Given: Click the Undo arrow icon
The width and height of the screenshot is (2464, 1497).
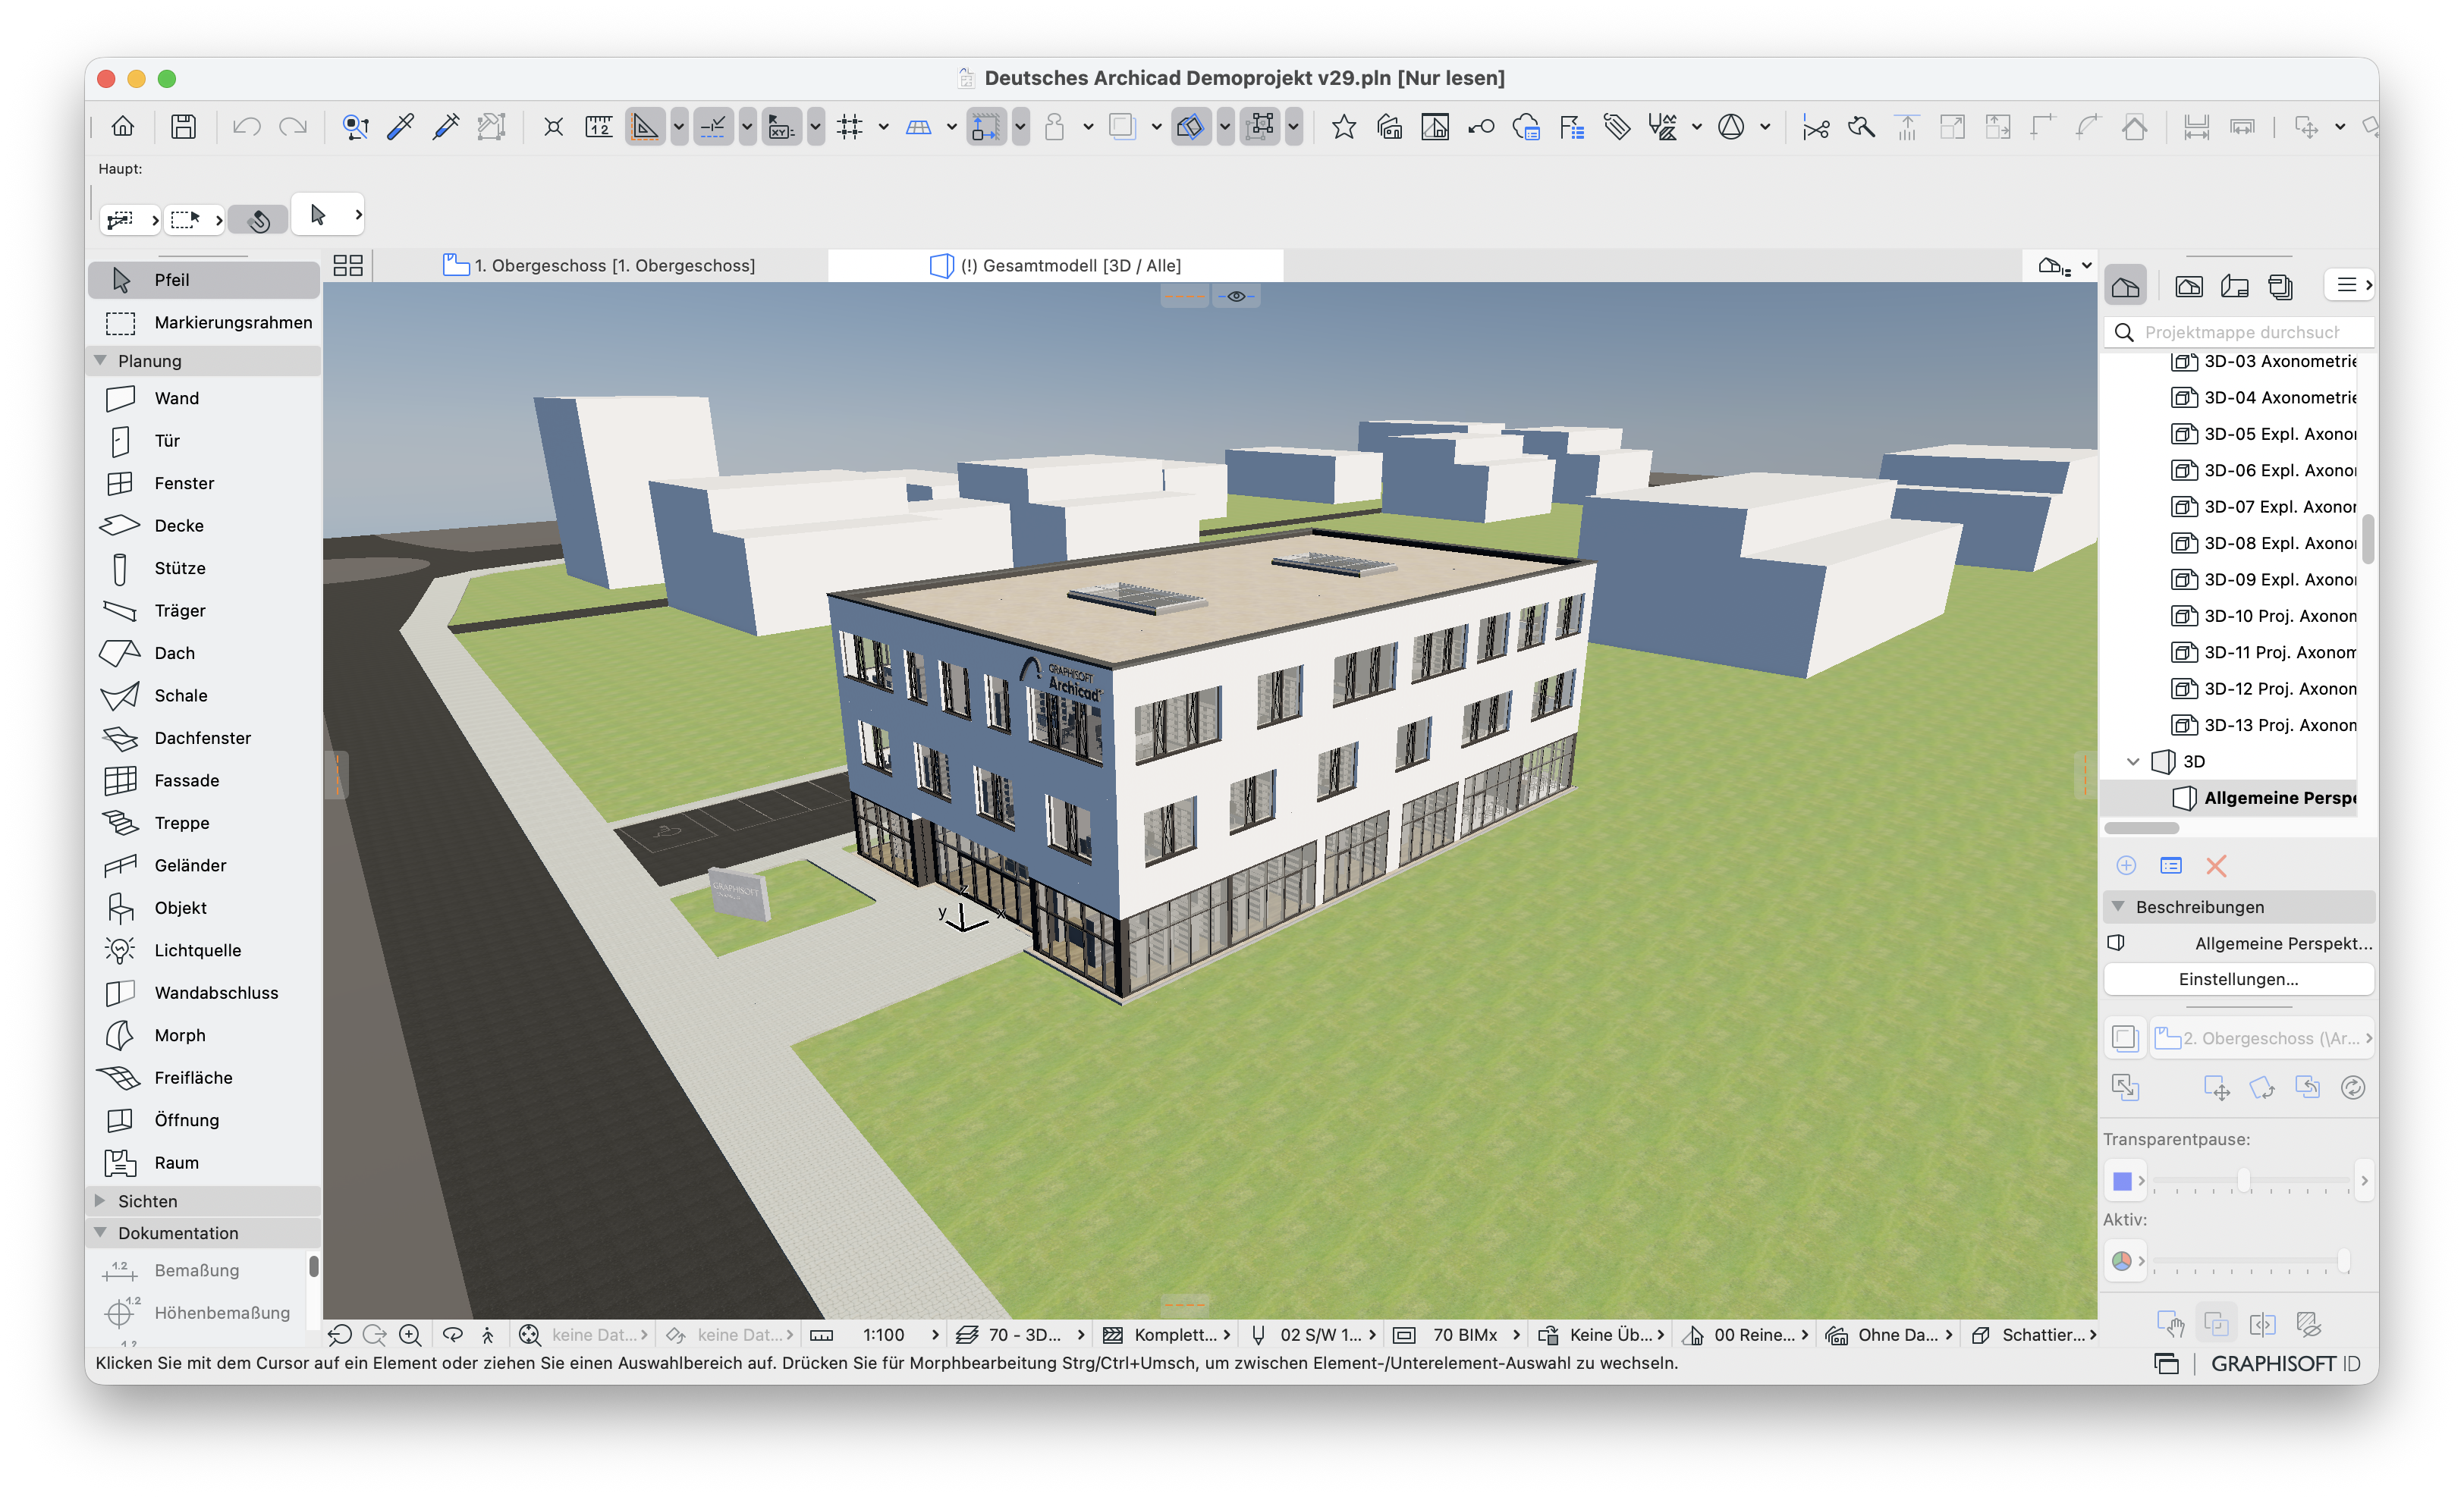Looking at the screenshot, I should pyautogui.click(x=246, y=127).
